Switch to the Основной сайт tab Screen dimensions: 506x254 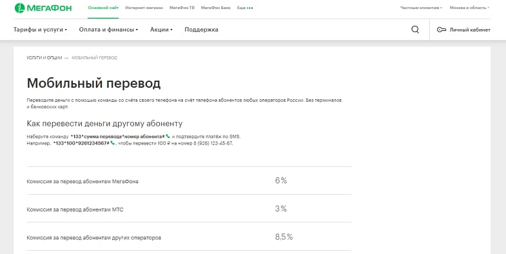[x=103, y=8]
